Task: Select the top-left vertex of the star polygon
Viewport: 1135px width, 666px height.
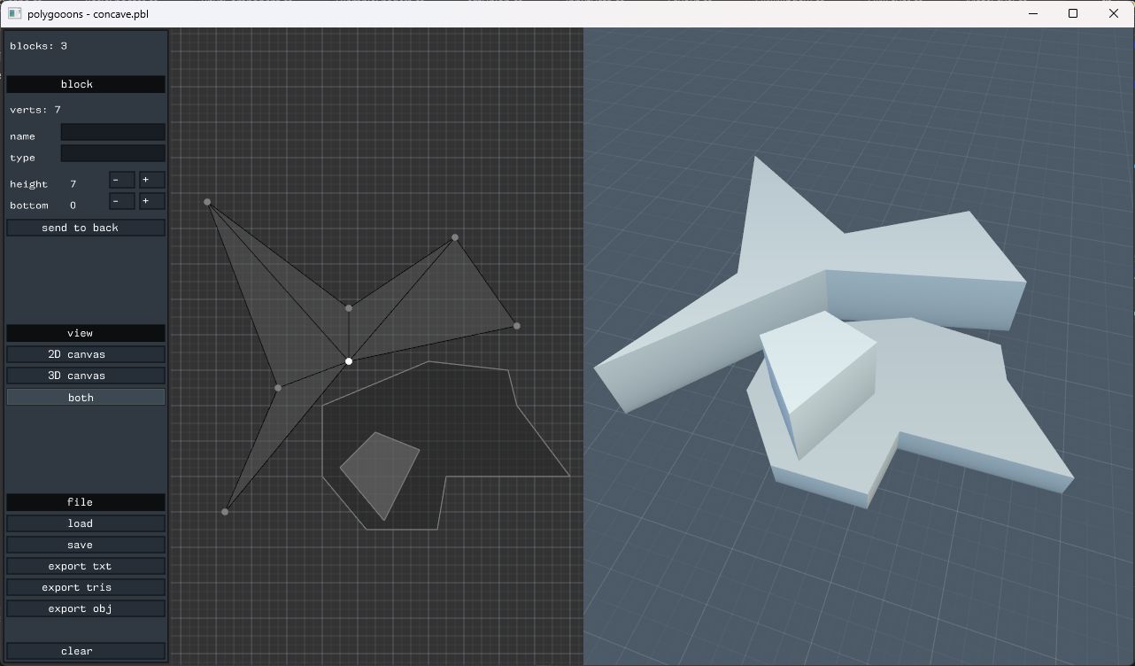Action: tap(207, 202)
